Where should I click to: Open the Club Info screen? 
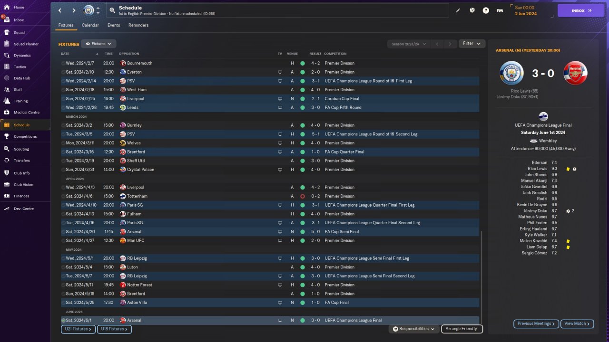click(x=25, y=173)
